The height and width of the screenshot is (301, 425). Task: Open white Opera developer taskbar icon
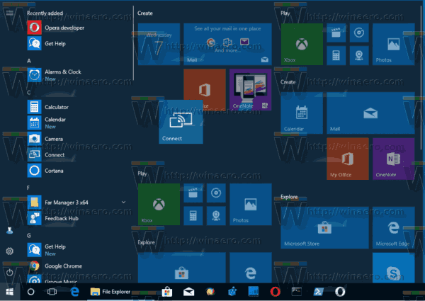[x=340, y=292]
